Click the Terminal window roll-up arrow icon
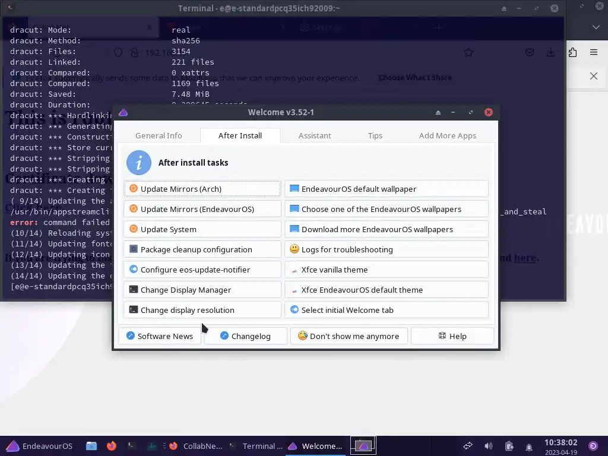The image size is (608, 456). click(504, 8)
